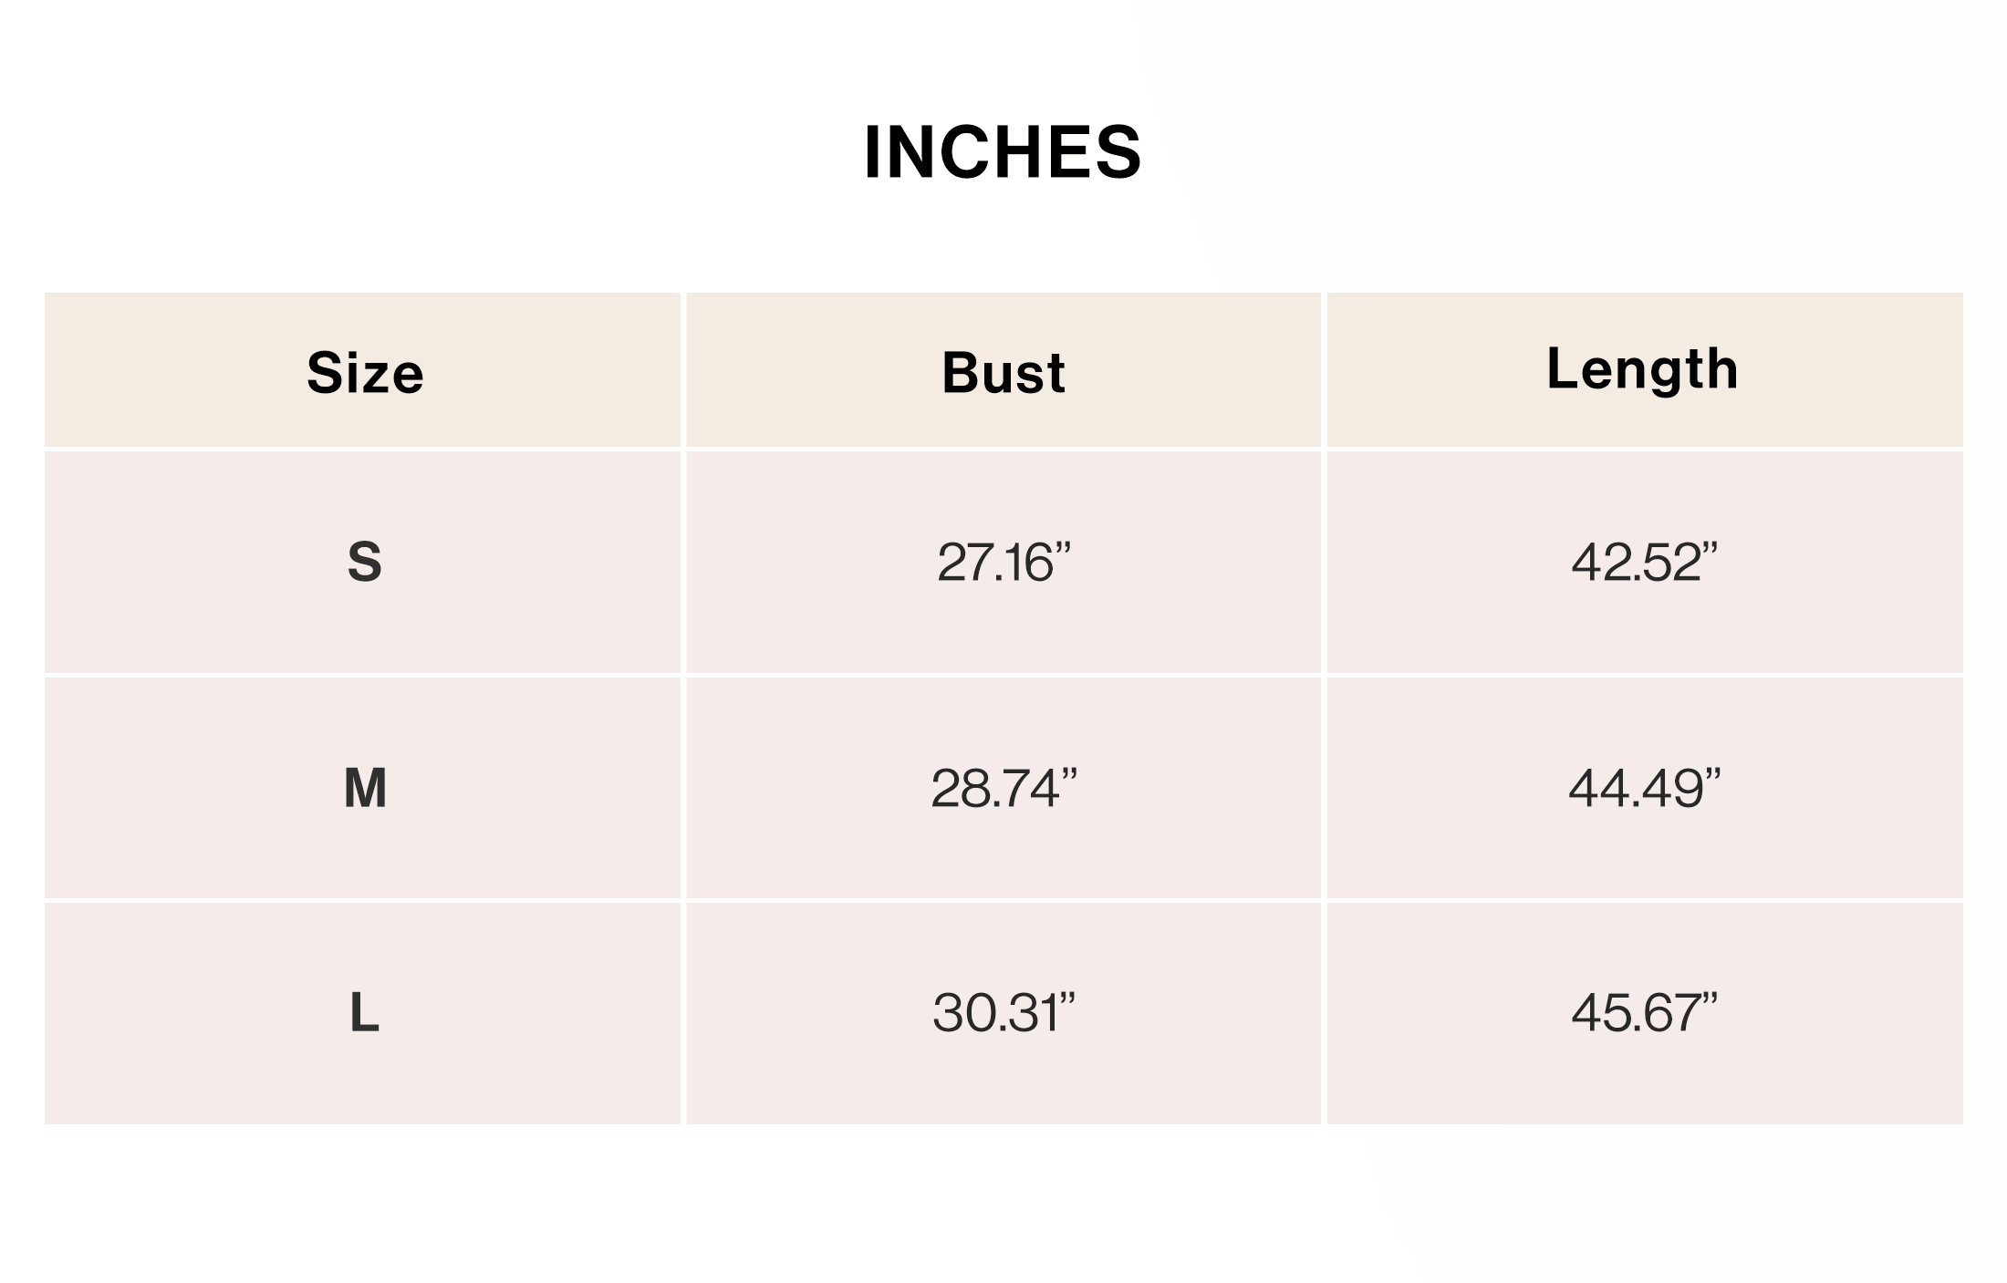Select the large size bust cell
Image resolution: width=2007 pixels, height=1283 pixels.
click(1003, 1013)
